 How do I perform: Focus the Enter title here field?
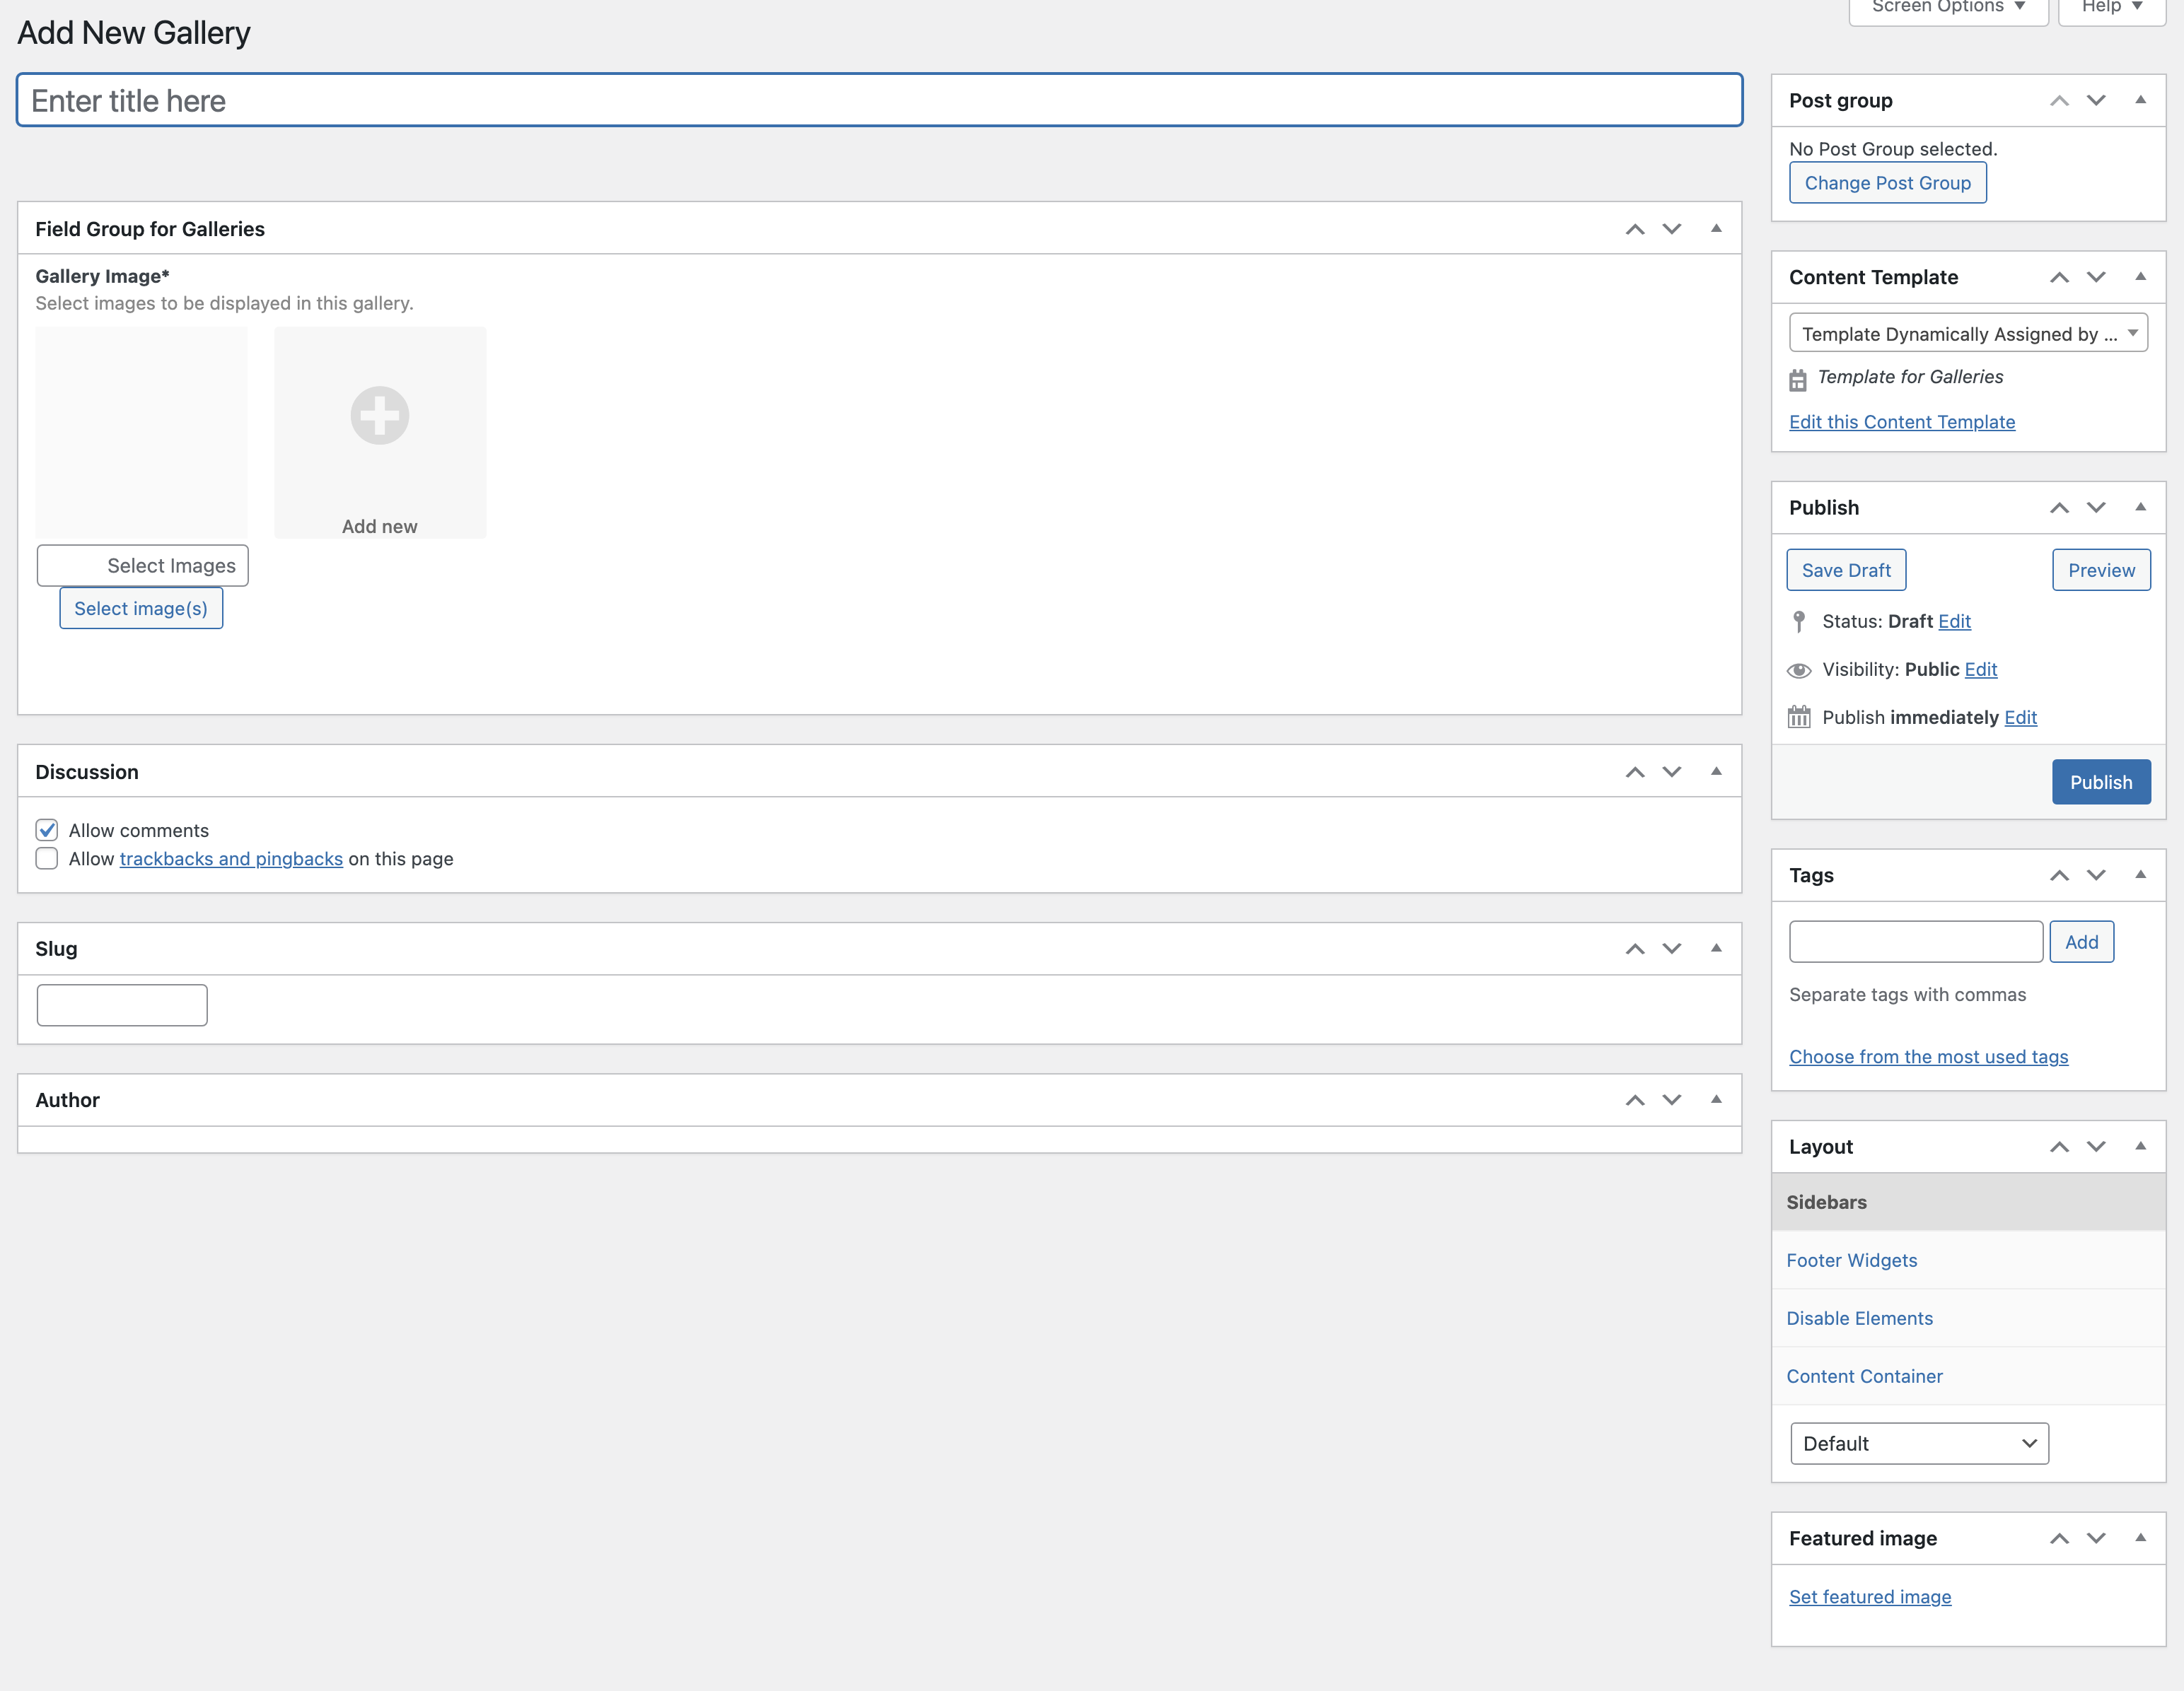879,100
